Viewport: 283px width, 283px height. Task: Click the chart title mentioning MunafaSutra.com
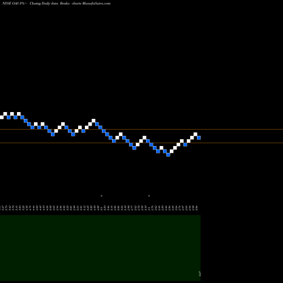pyautogui.click(x=56, y=3)
